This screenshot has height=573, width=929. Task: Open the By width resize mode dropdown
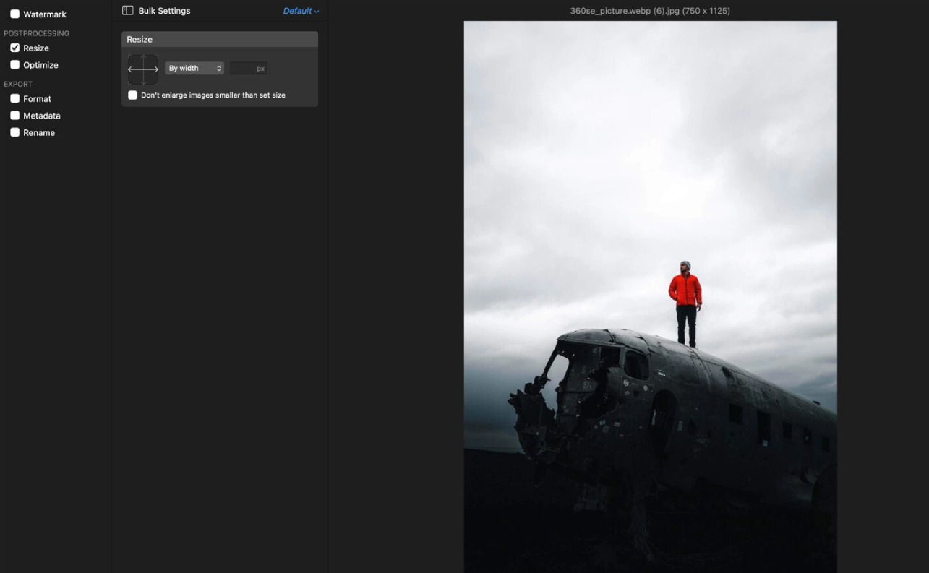pyautogui.click(x=194, y=69)
